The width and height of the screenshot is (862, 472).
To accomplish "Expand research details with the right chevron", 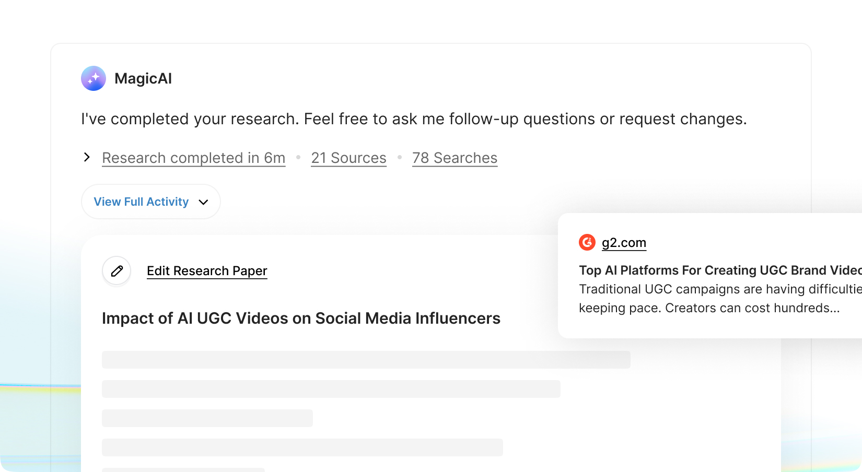I will pyautogui.click(x=87, y=157).
